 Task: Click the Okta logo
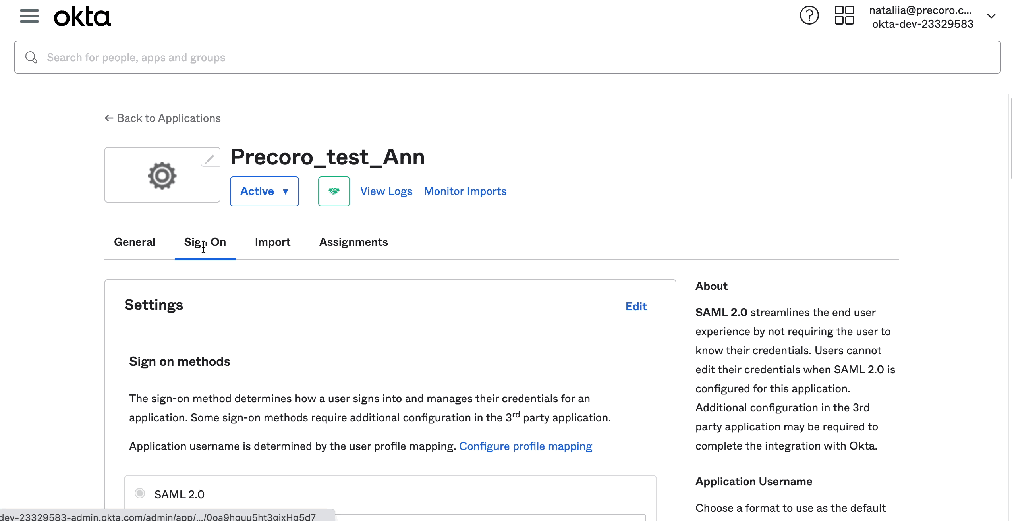point(82,17)
